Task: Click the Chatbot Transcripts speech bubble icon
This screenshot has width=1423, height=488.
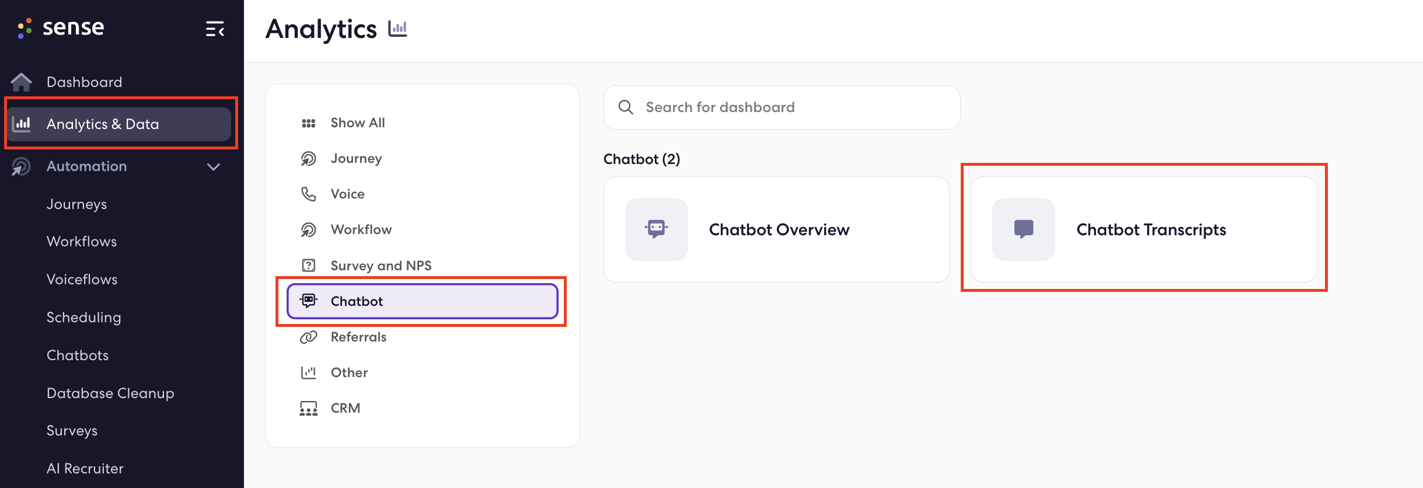Action: coord(1023,229)
